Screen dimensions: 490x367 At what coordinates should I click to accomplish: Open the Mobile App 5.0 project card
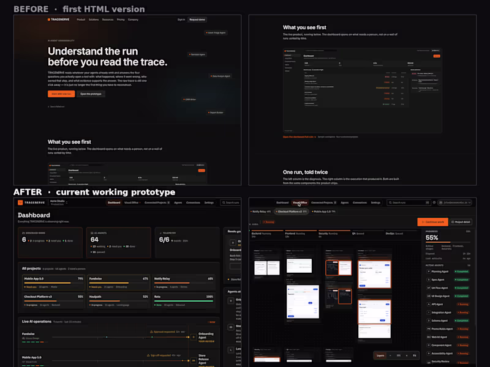click(x=53, y=282)
